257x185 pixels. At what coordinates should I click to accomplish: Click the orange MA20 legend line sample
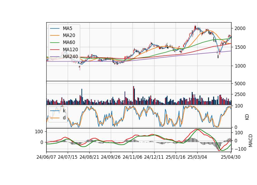tap(55, 35)
